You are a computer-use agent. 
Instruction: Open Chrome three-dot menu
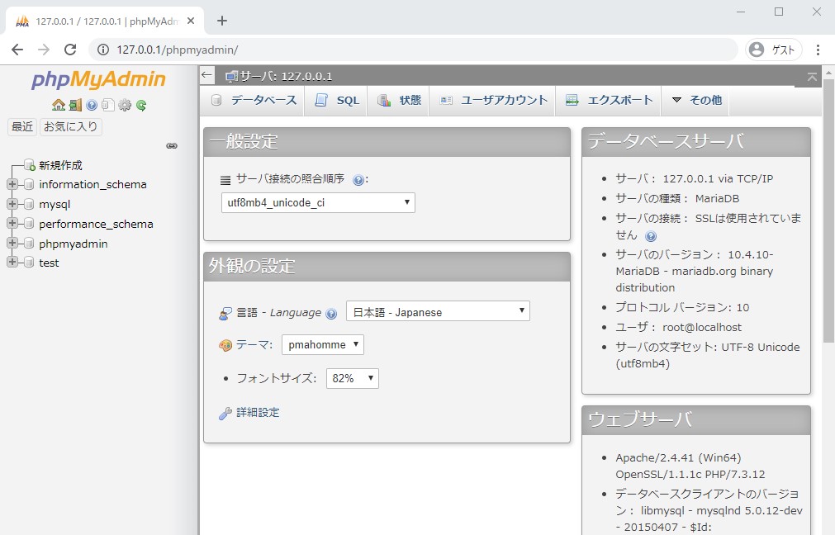coord(818,50)
